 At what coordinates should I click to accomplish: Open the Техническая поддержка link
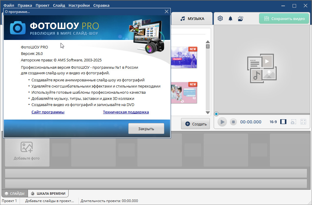(x=126, y=112)
